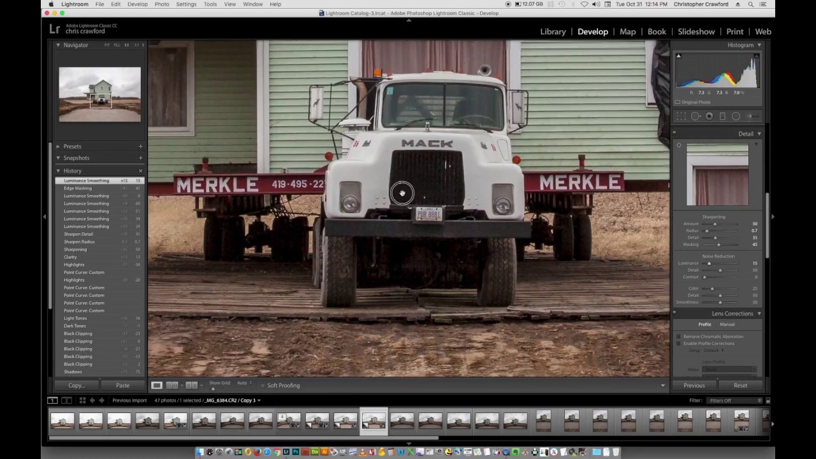Collapse the Lens Corrections panel
This screenshot has width=816, height=459.
tap(759, 314)
